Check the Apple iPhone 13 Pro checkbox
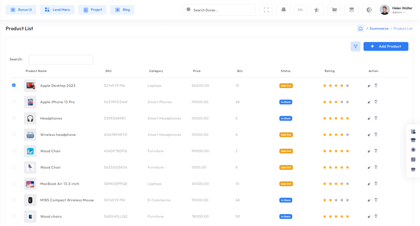 click(14, 102)
